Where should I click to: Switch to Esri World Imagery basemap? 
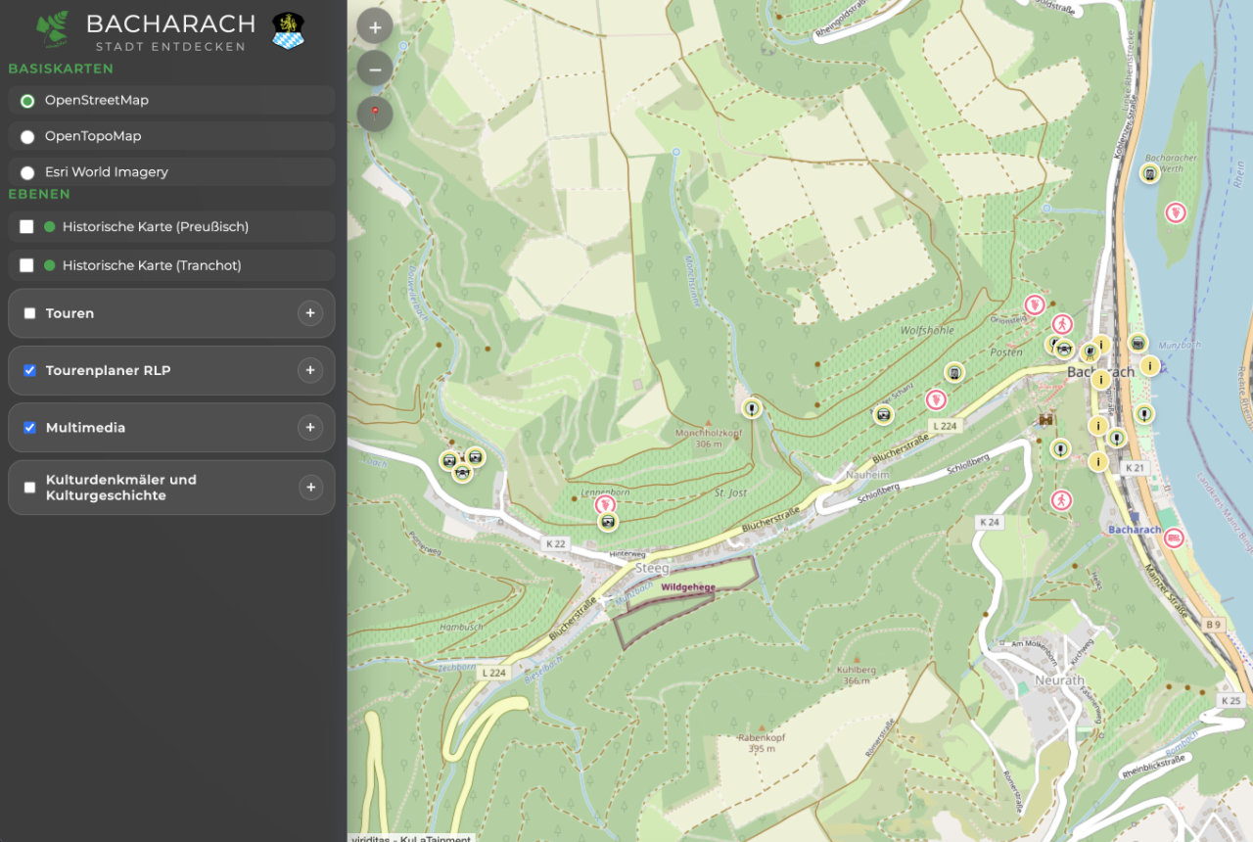[x=27, y=171]
